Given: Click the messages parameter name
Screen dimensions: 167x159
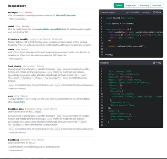Looking at the screenshot, I should (x=13, y=13).
